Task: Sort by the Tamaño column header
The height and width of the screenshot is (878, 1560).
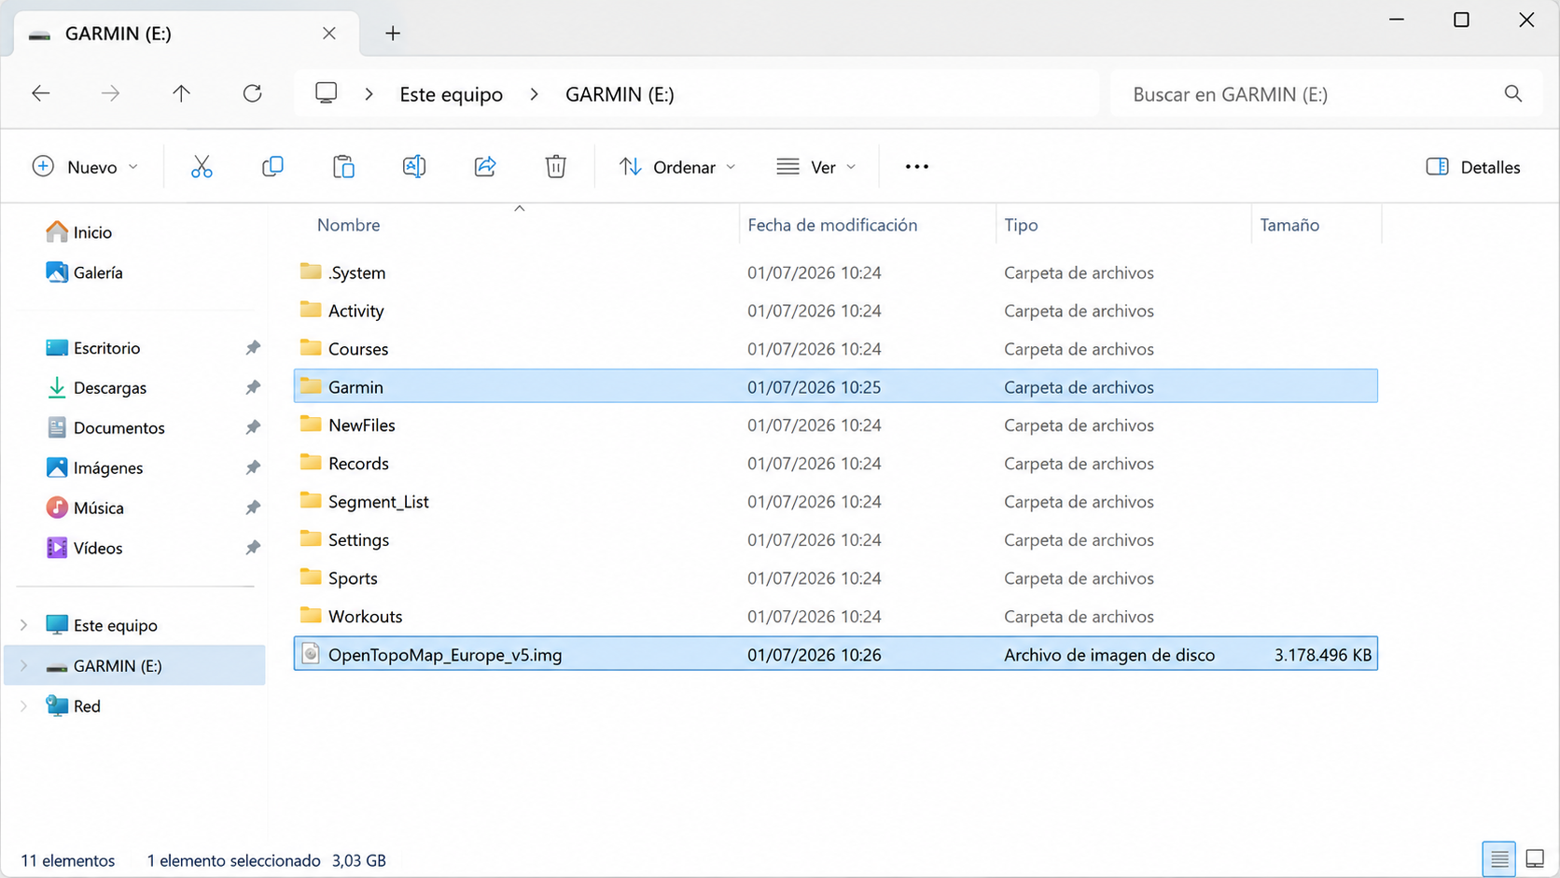Action: coord(1289,225)
